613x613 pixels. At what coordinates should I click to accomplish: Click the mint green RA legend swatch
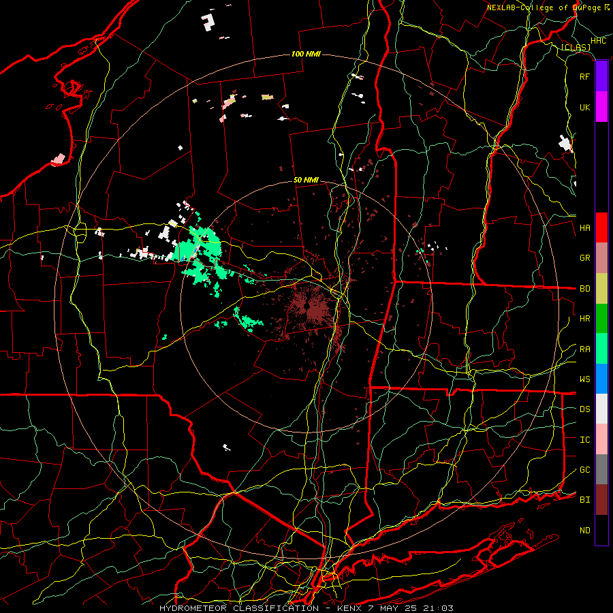click(601, 349)
